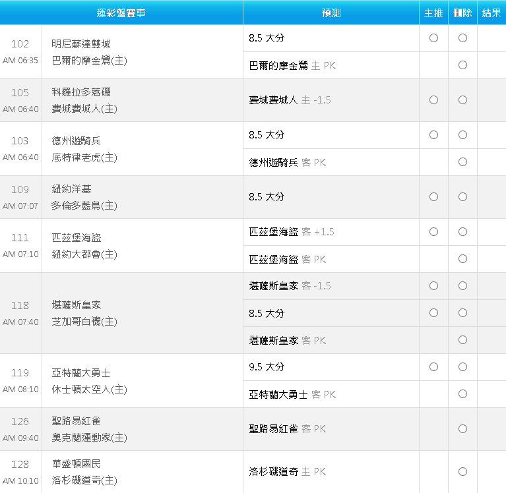Select 主推 radio for 9.5 大分
Image resolution: width=506 pixels, height=493 pixels.
tap(433, 367)
